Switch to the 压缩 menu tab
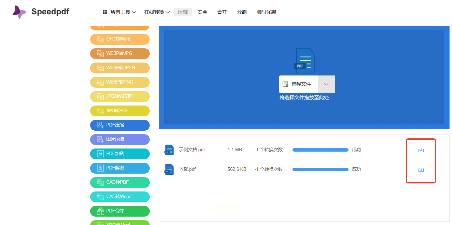Screen dimensions: 452x225 pyautogui.click(x=183, y=12)
